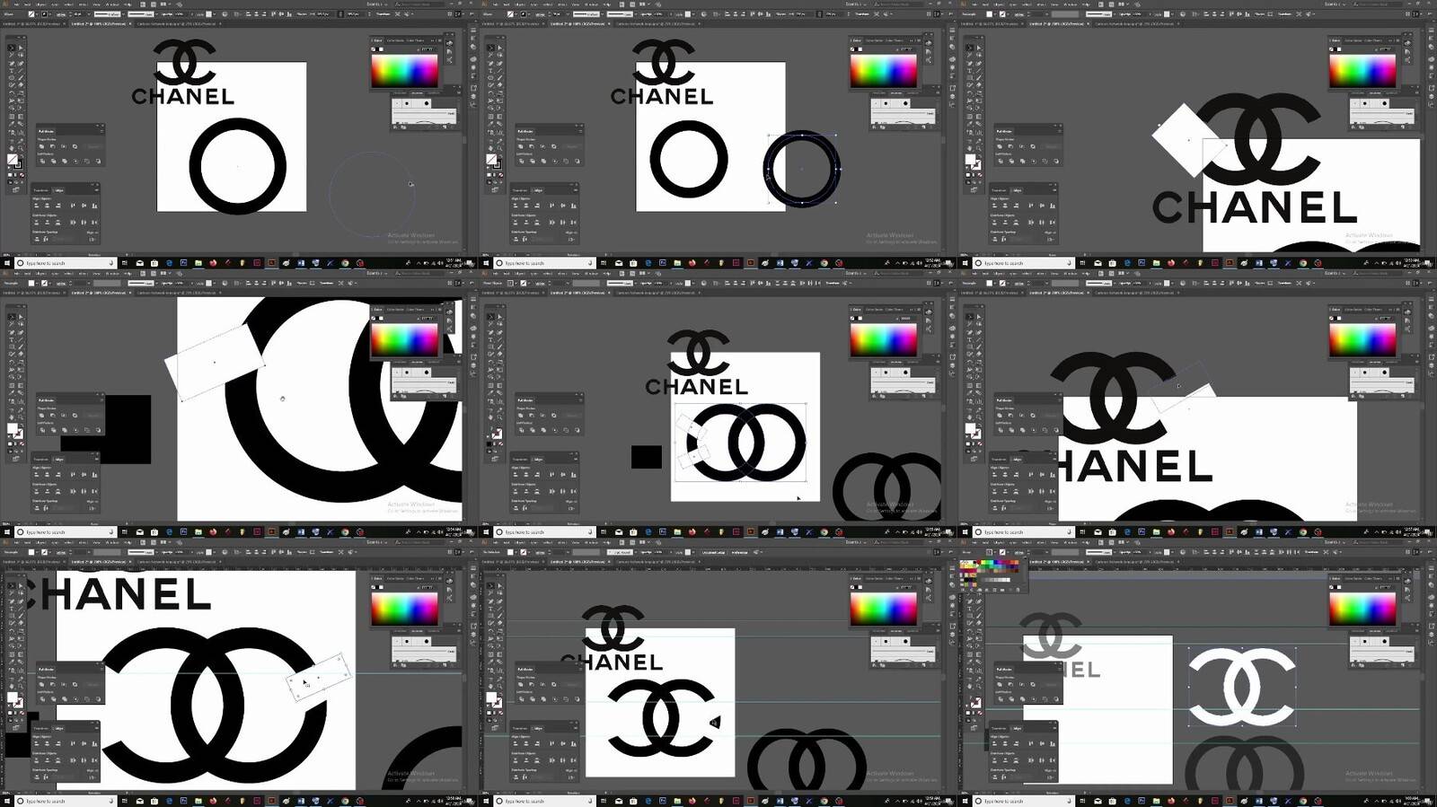Select the Selection tool in top-left screenshot
1437x807 pixels.
(x=12, y=47)
